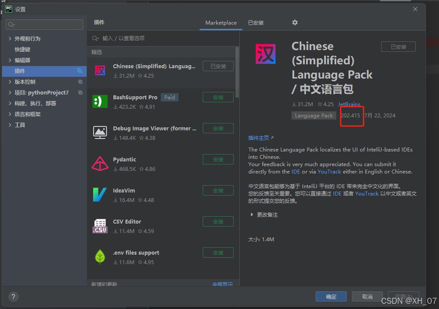The height and width of the screenshot is (309, 439).
Task: Open the JetBrains vendor link
Action: pyautogui.click(x=349, y=104)
